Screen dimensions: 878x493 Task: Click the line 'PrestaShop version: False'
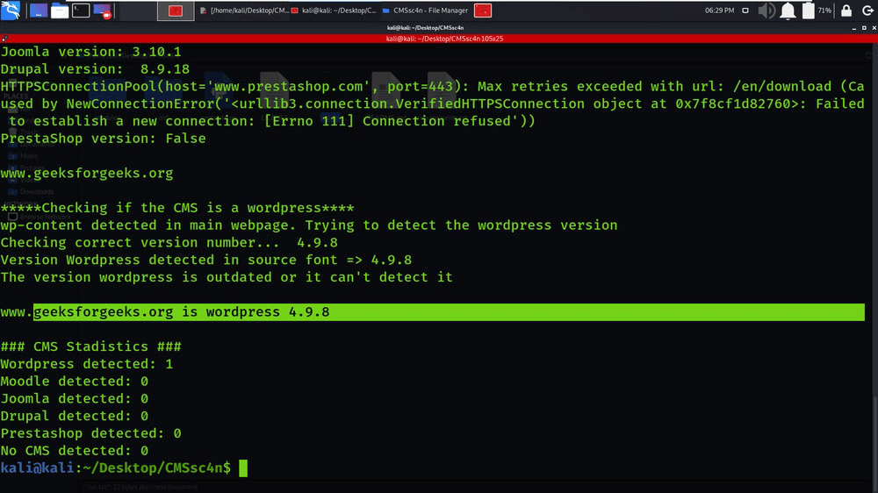coord(103,139)
